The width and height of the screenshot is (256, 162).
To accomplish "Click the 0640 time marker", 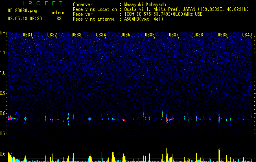I will pos(247,35).
